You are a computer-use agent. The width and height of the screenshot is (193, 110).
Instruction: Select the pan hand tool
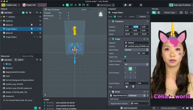coord(63,5)
